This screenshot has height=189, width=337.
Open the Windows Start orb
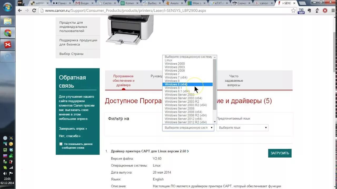tap(7, 7)
